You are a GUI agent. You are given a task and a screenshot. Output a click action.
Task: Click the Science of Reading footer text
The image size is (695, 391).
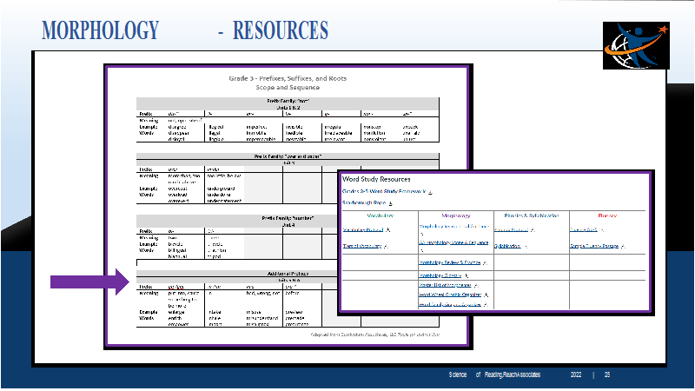[x=494, y=374]
